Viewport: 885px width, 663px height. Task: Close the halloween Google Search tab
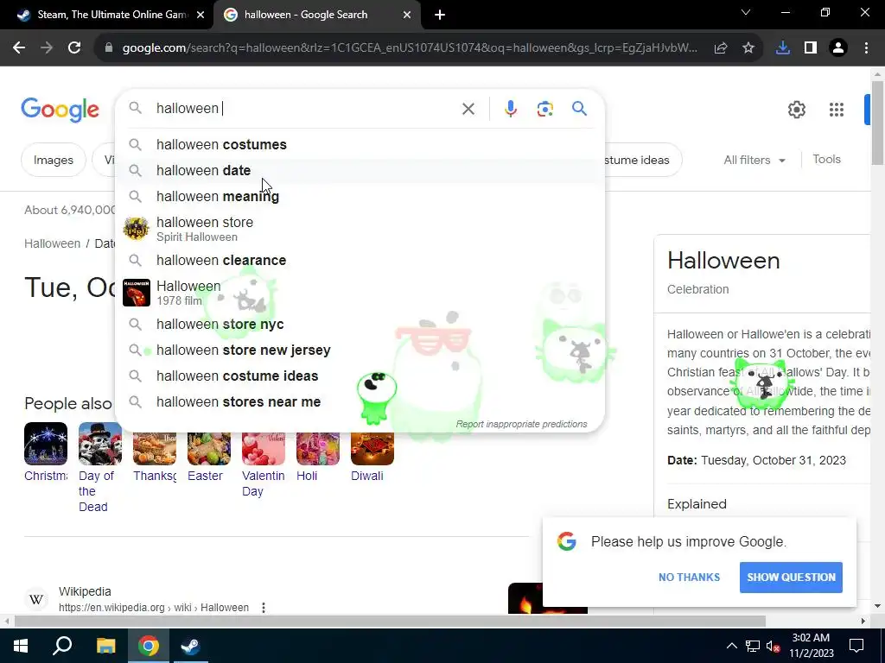click(407, 15)
